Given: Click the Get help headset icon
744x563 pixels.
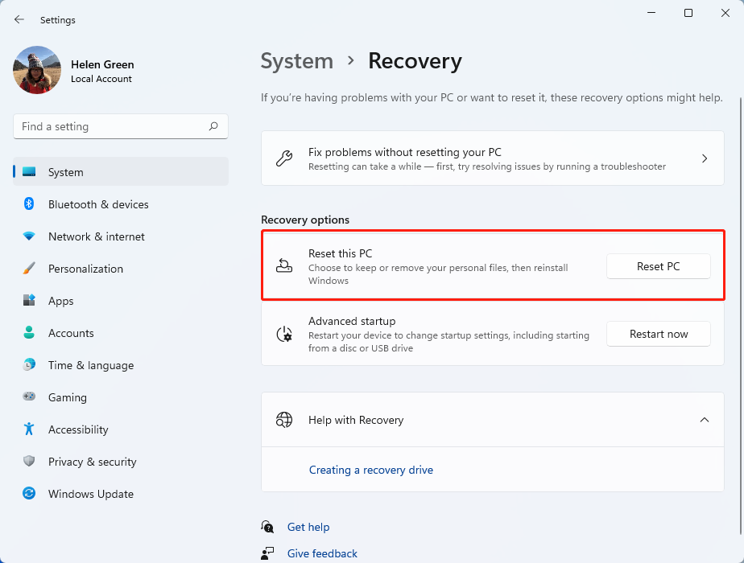Looking at the screenshot, I should (x=267, y=527).
